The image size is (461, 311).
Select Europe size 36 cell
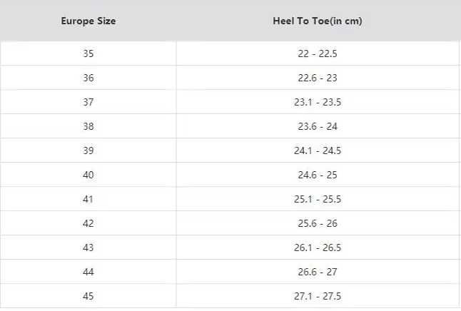click(x=88, y=78)
